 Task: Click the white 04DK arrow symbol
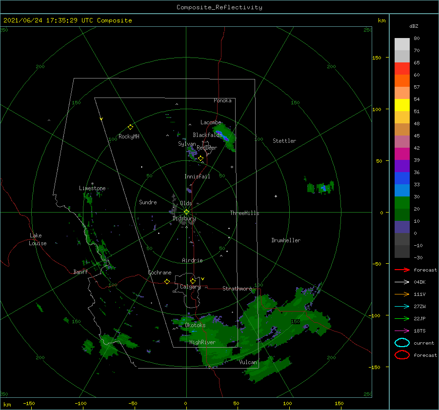coord(402,282)
